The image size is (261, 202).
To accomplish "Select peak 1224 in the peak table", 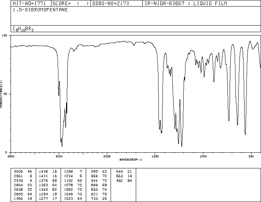I will (x=69, y=176).
